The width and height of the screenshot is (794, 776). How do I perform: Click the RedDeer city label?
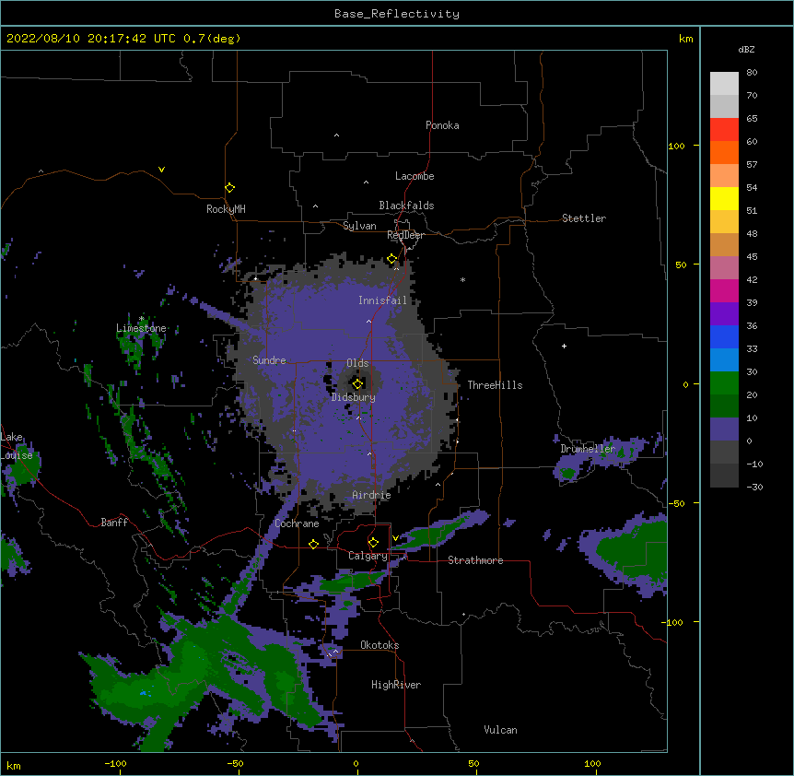405,235
